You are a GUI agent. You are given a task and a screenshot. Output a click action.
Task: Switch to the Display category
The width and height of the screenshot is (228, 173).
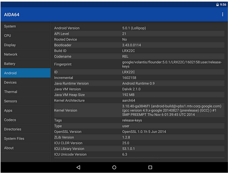click(25, 45)
